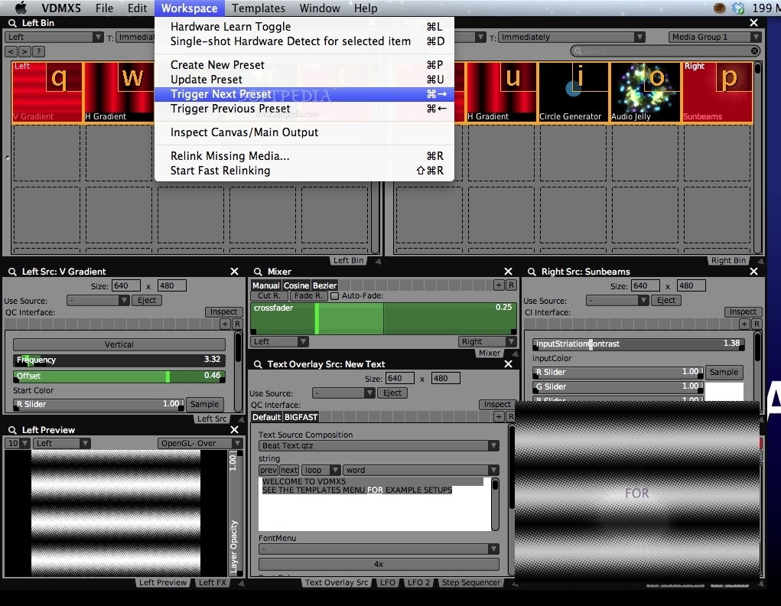The height and width of the screenshot is (606, 781).
Task: Click the white inputColor swatch
Action: [x=724, y=391]
